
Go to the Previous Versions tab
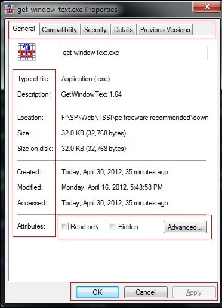click(x=165, y=30)
